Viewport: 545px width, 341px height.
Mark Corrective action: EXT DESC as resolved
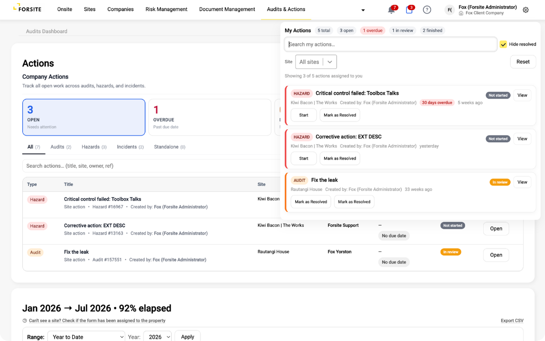340,158
